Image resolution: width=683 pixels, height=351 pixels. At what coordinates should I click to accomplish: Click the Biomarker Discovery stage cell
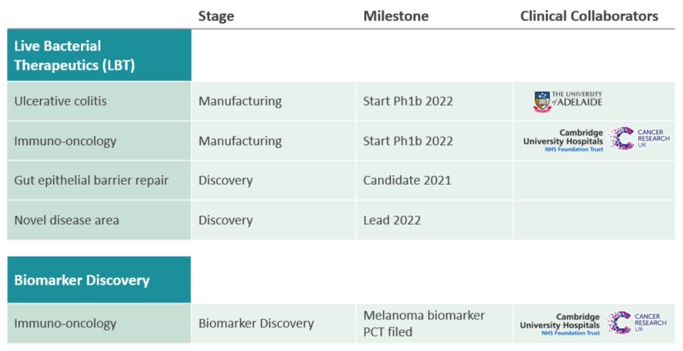pyautogui.click(x=256, y=323)
